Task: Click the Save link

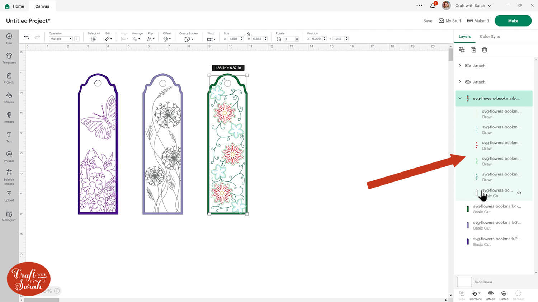Action: coord(428,21)
